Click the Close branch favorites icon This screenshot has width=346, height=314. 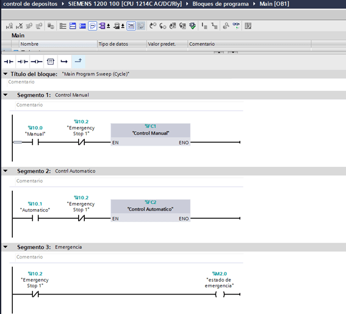pyautogui.click(x=78, y=61)
